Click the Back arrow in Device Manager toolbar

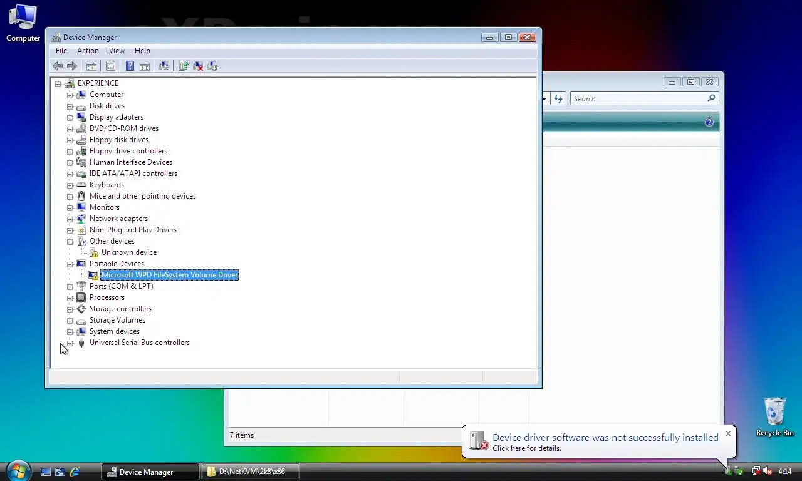pyautogui.click(x=58, y=66)
